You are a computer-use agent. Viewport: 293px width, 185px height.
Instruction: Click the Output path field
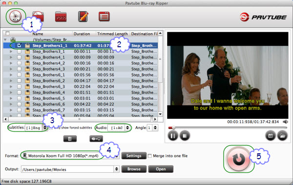click(68, 169)
